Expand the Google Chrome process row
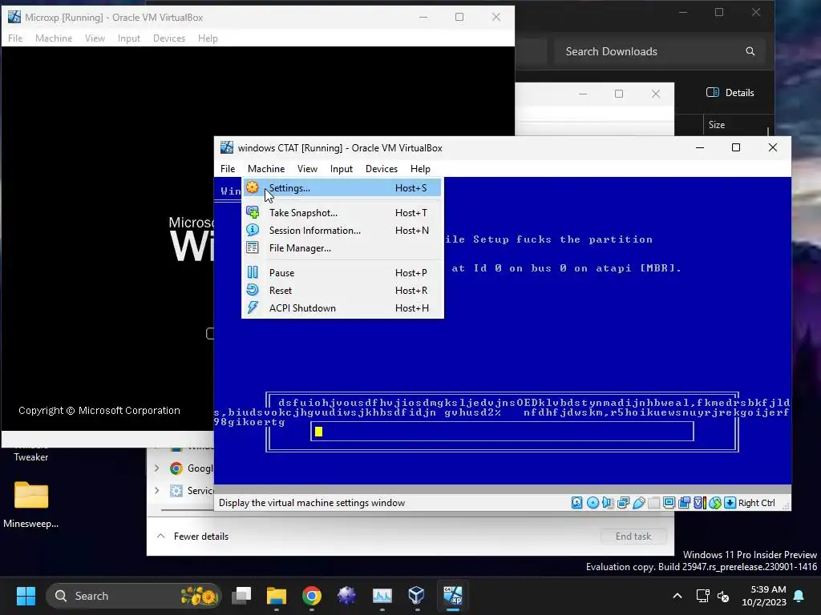 pos(156,468)
